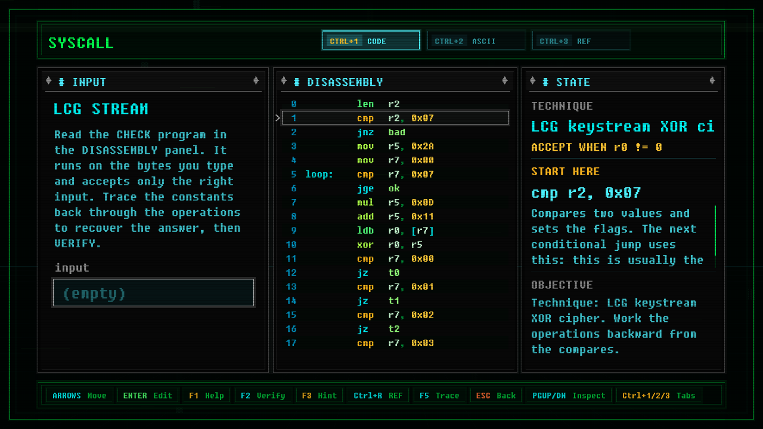Select line 8 'add r5, 0x11'

[x=395, y=216]
